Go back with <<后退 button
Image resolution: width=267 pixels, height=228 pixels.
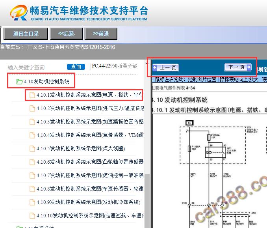(67, 34)
